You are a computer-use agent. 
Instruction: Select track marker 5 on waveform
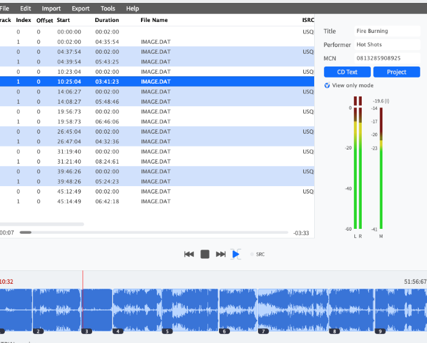[167, 331]
